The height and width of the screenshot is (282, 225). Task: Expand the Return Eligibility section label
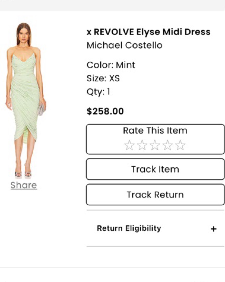tap(129, 228)
